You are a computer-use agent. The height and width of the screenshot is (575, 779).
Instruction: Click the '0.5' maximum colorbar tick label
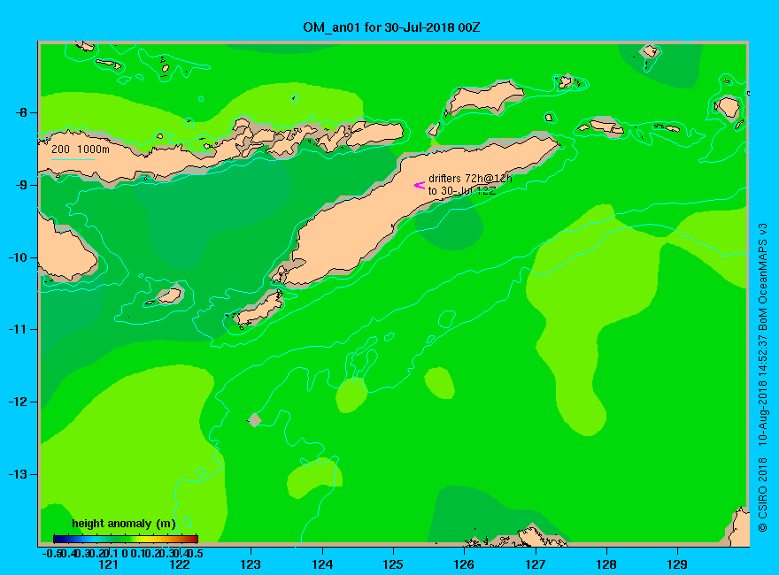(x=196, y=553)
